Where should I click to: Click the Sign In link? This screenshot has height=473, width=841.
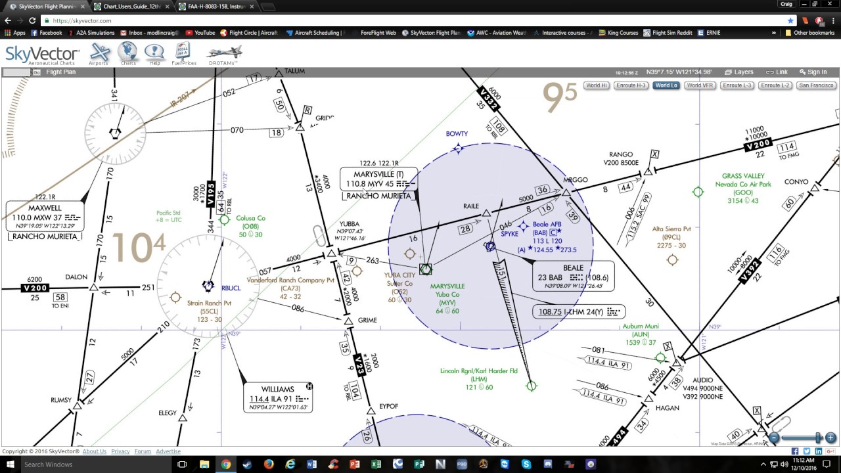click(x=813, y=72)
